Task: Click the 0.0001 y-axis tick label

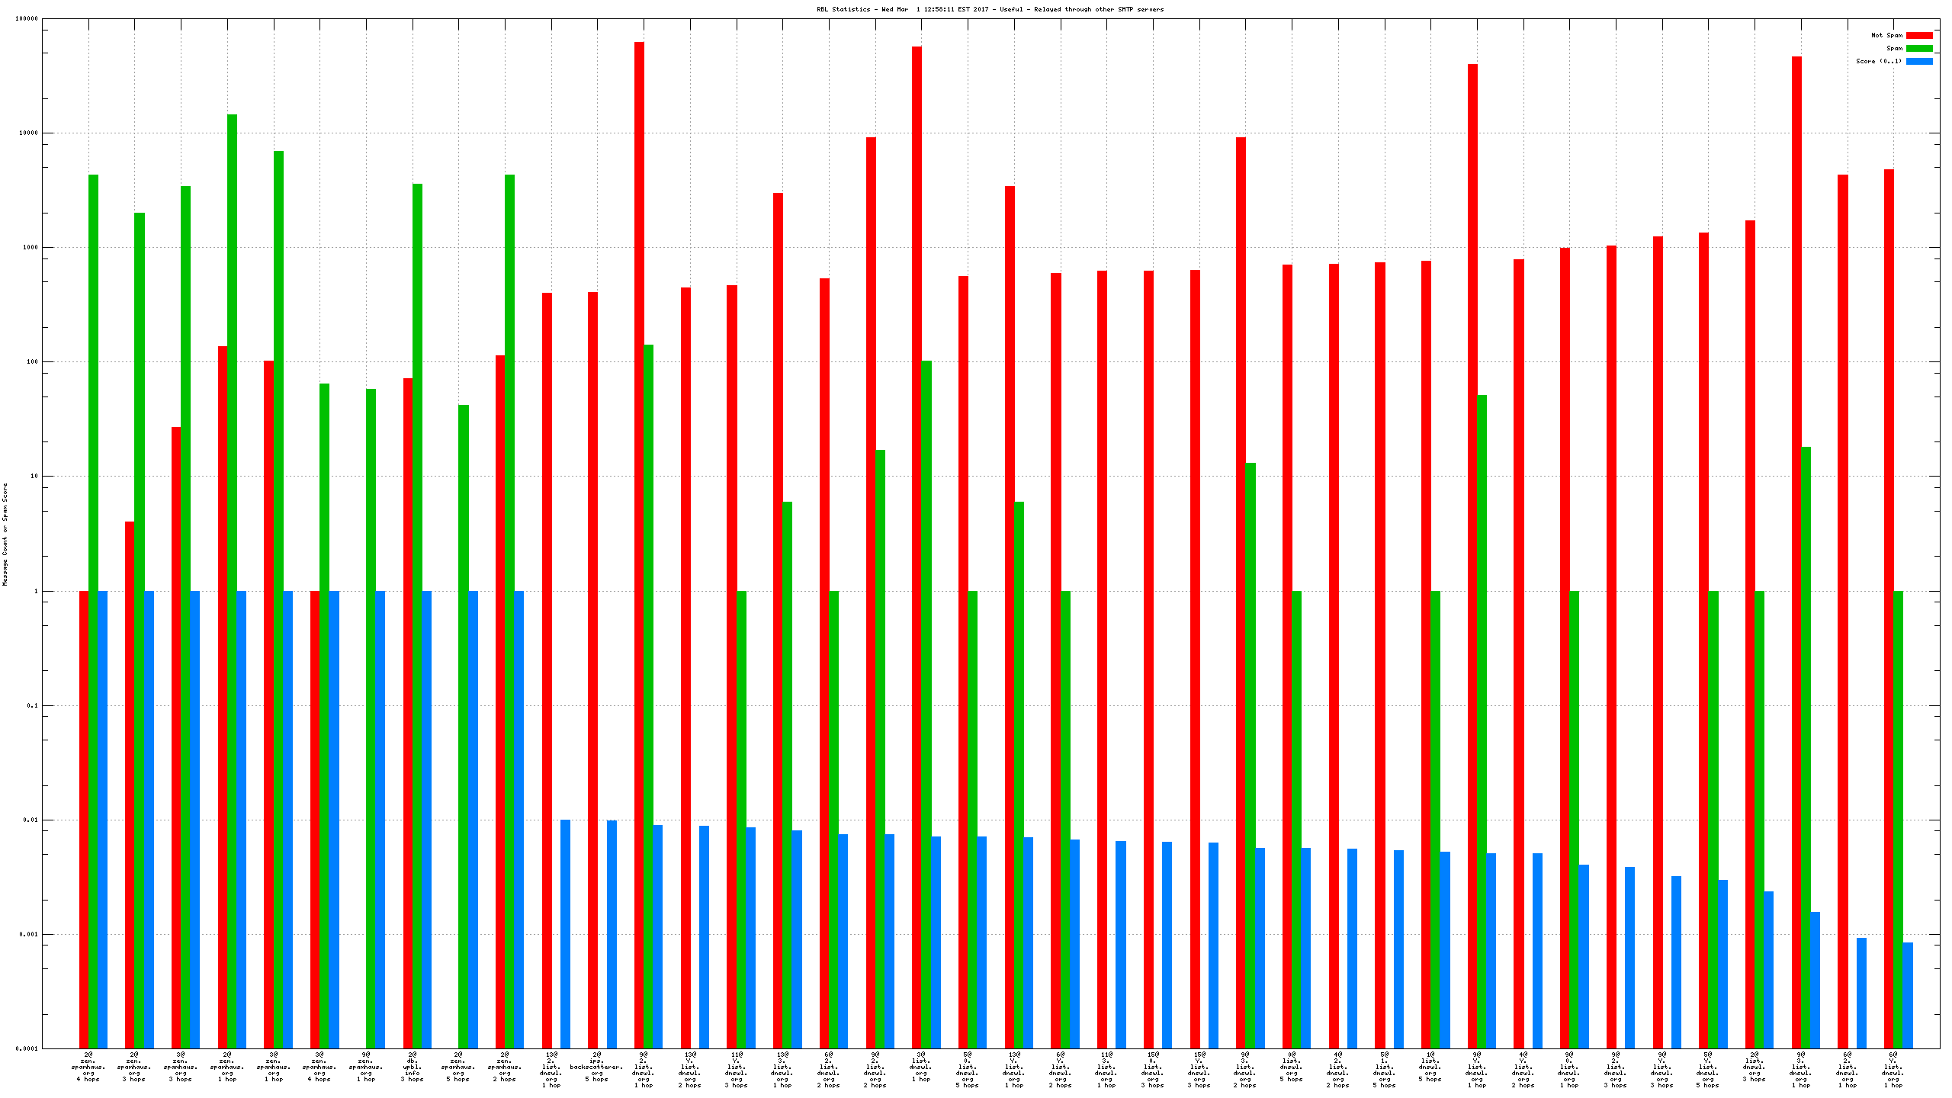Action: tap(27, 1048)
